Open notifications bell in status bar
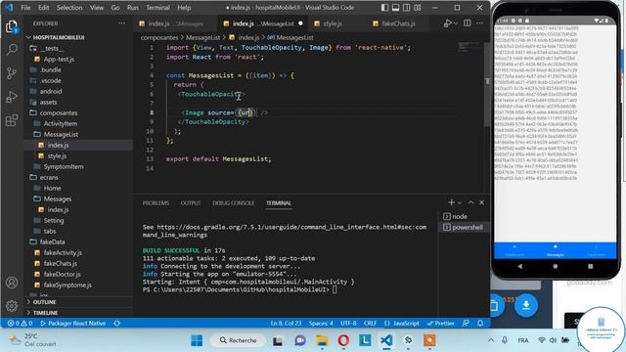This screenshot has width=626, height=352. pyautogui.click(x=480, y=324)
